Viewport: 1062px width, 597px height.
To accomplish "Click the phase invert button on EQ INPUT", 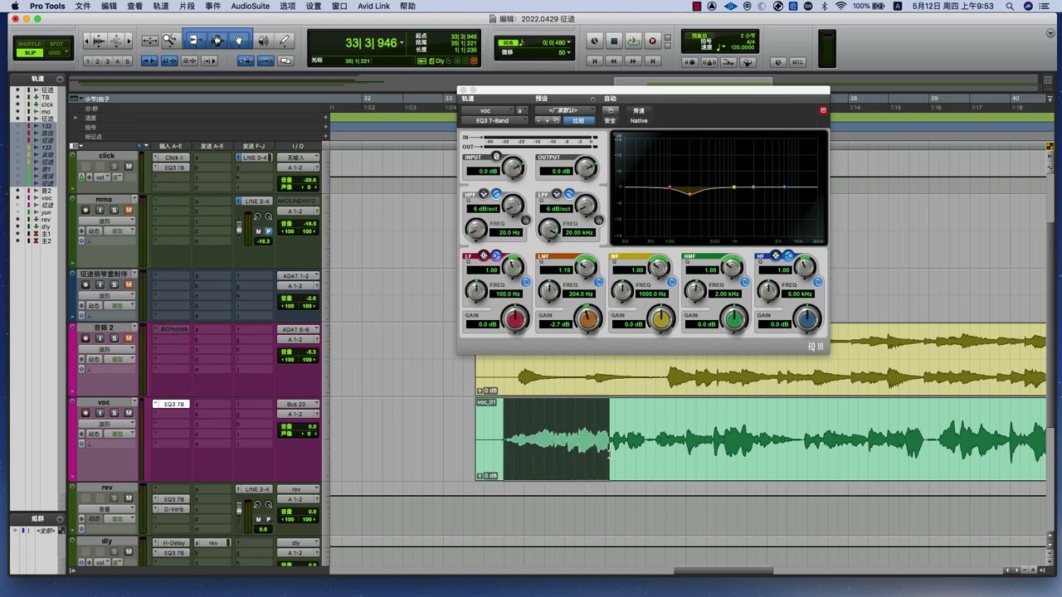I will click(x=496, y=157).
